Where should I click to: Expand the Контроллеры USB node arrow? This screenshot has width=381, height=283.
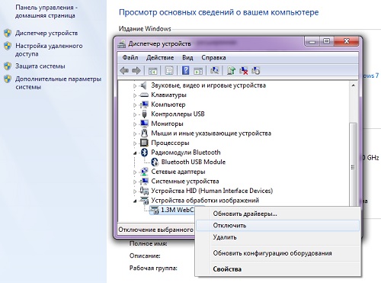(135, 114)
